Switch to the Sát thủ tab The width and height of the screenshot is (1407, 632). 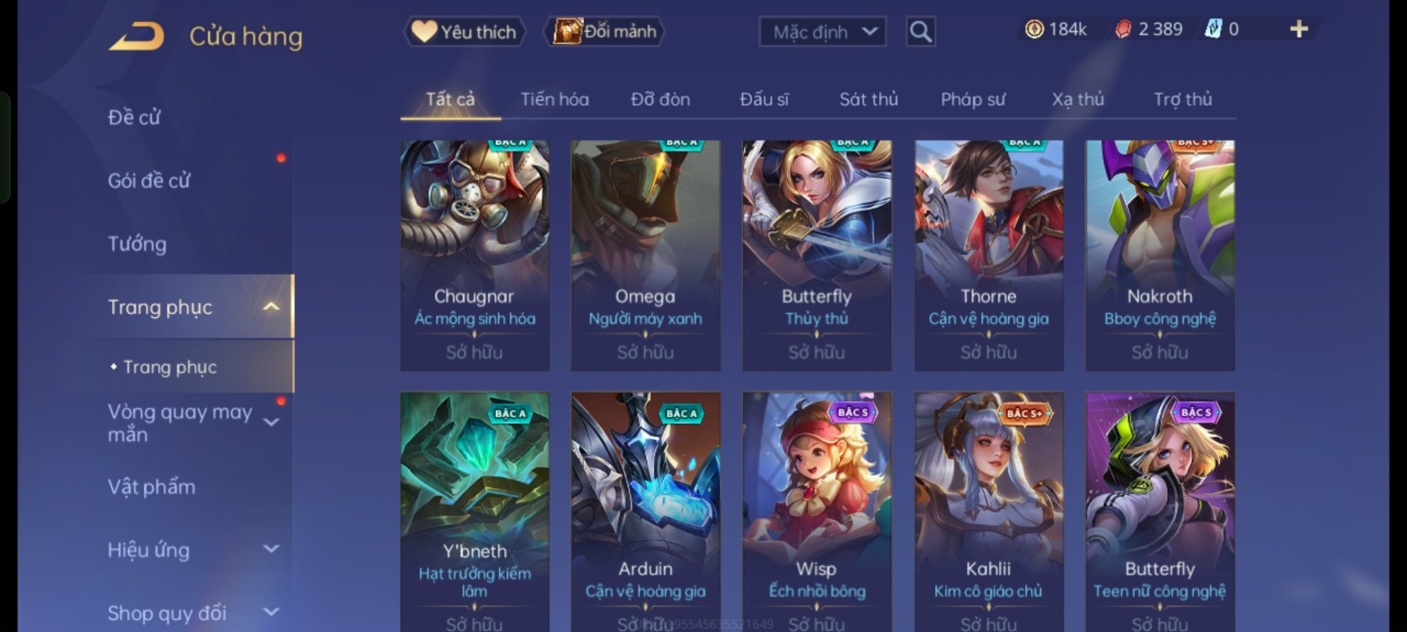point(868,100)
